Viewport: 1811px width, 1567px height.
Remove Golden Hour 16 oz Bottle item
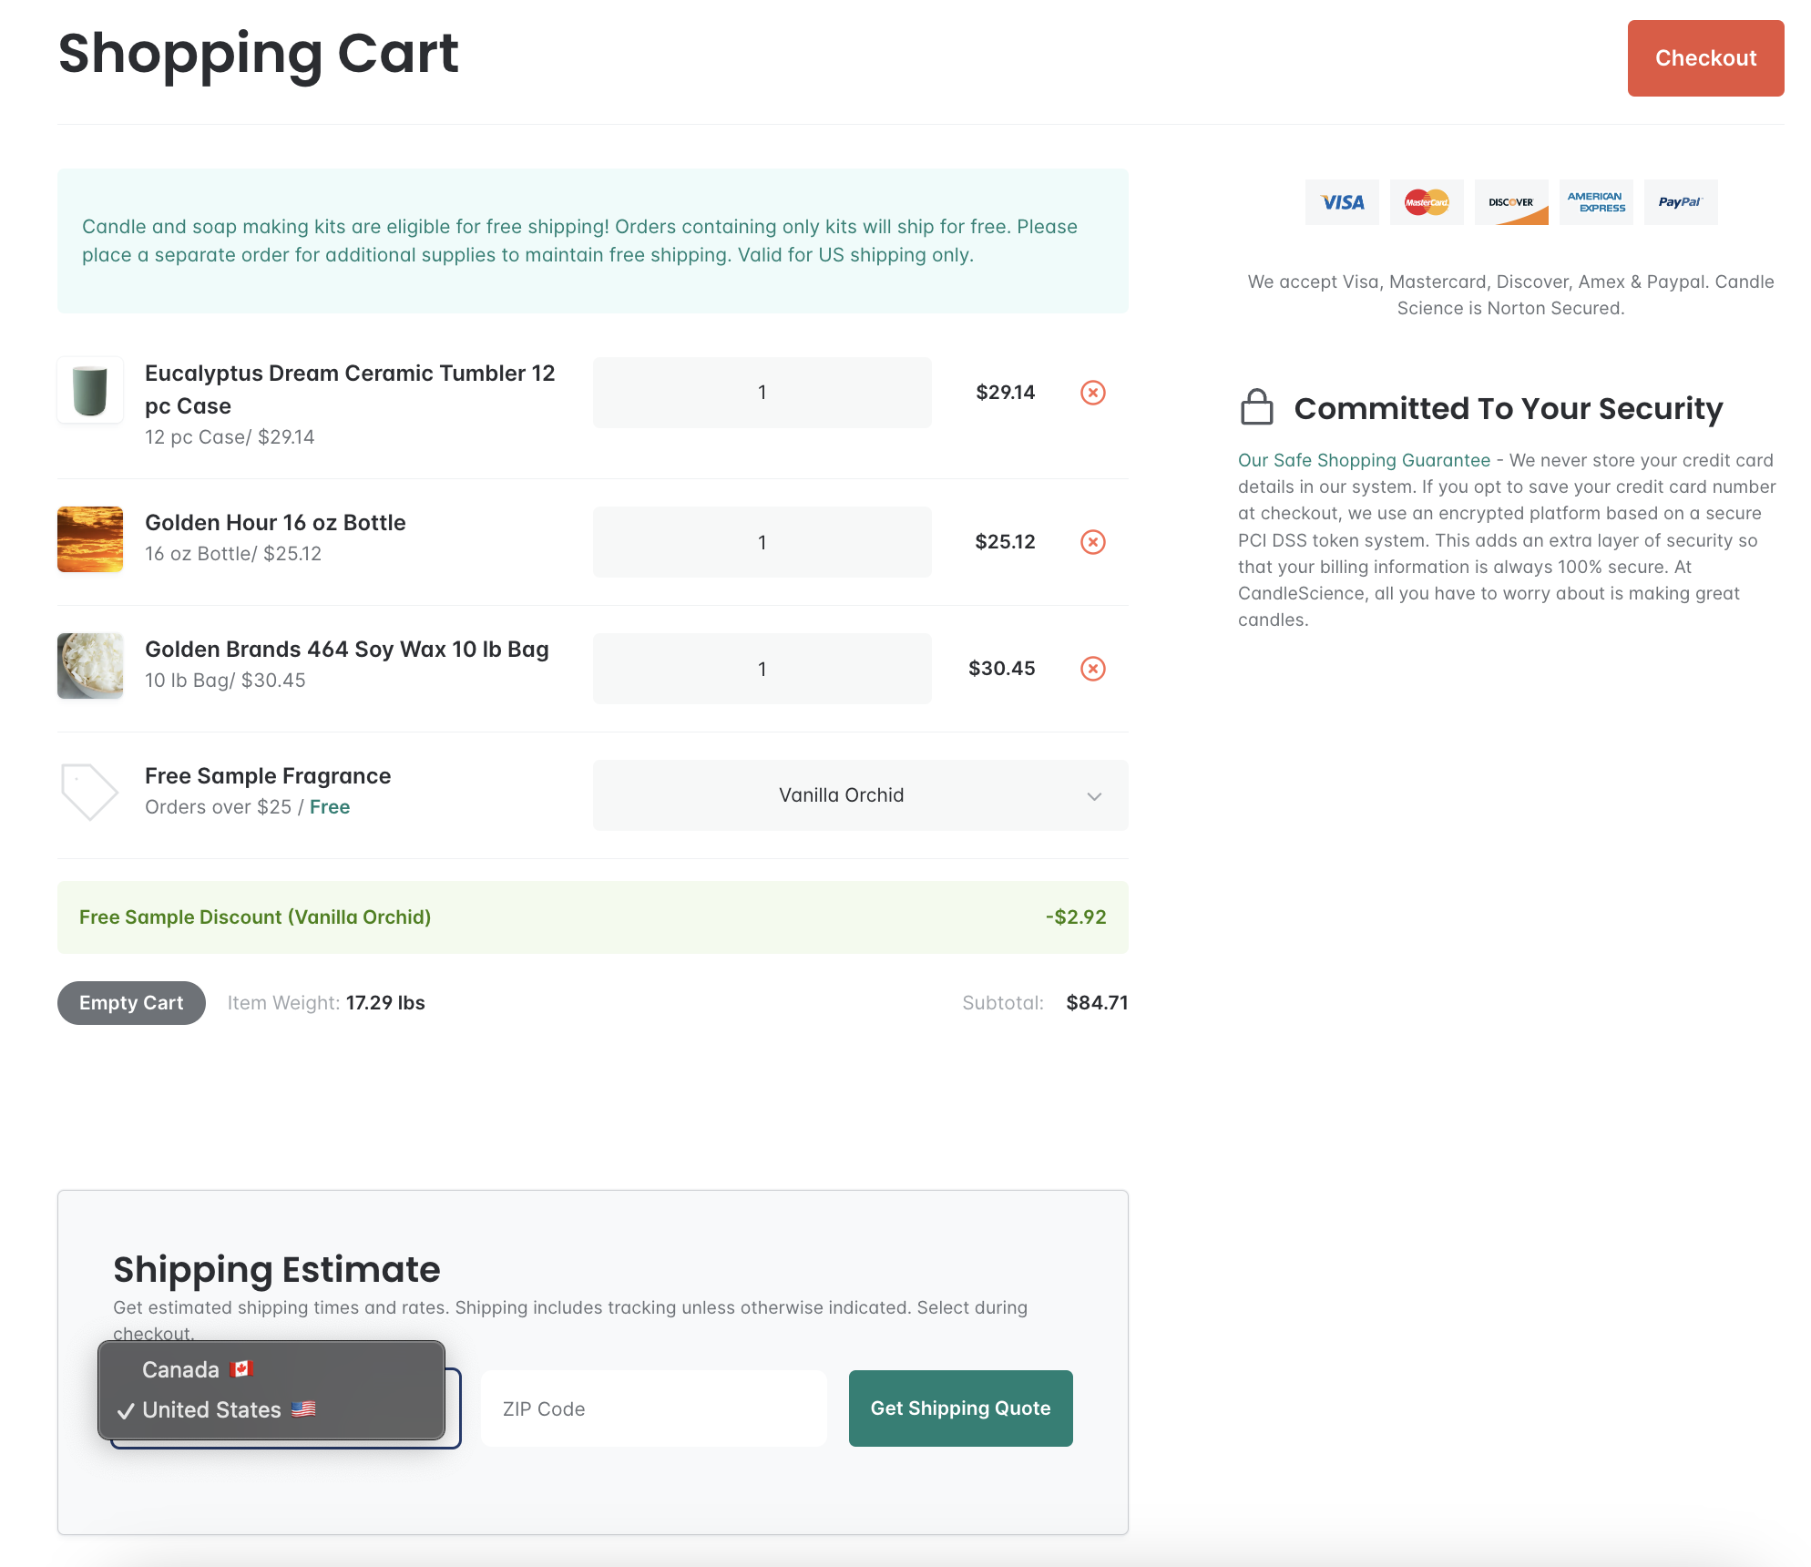coord(1092,542)
